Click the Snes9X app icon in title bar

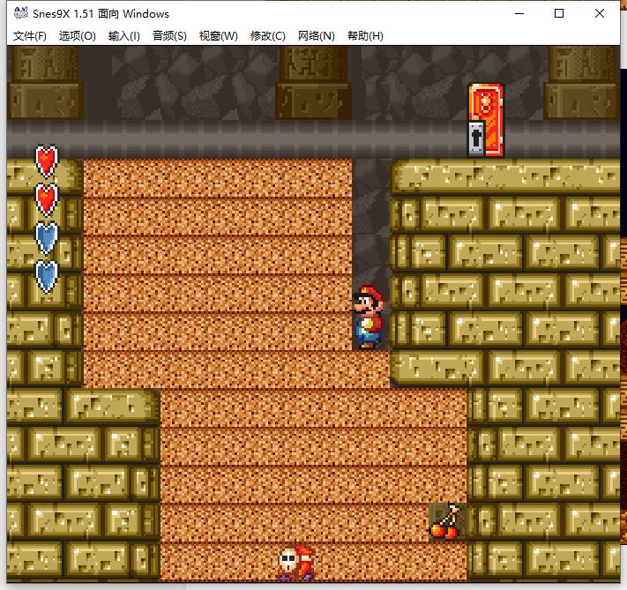(x=21, y=13)
